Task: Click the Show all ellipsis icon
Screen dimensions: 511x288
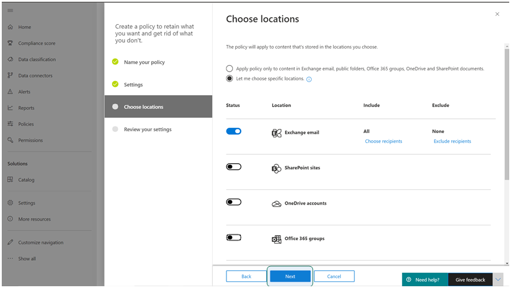Action: [x=11, y=258]
